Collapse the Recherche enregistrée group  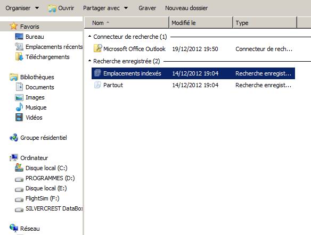89,61
